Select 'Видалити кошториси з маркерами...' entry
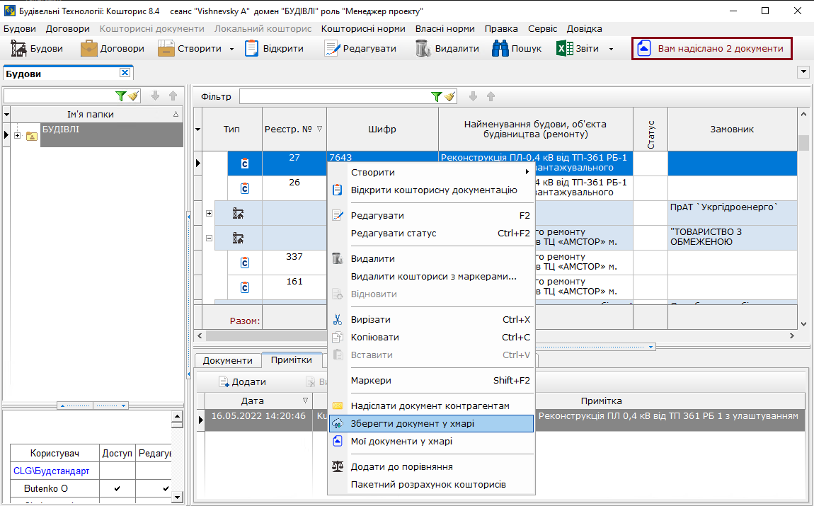The image size is (814, 506). (x=431, y=277)
